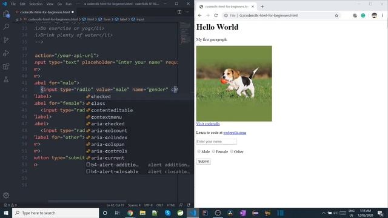Open Chrome profile avatar
Screen dimensions: 388x218
pos(374,15)
